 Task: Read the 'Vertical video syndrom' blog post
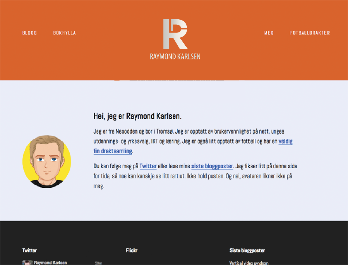(x=249, y=263)
